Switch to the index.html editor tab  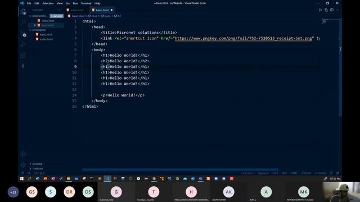point(76,10)
